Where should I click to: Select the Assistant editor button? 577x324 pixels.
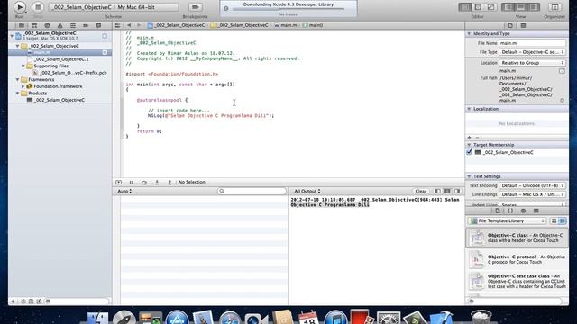pyautogui.click(x=478, y=7)
